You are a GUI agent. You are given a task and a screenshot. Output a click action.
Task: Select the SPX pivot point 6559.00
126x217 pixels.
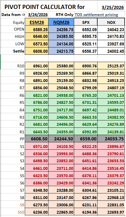tap(86, 139)
